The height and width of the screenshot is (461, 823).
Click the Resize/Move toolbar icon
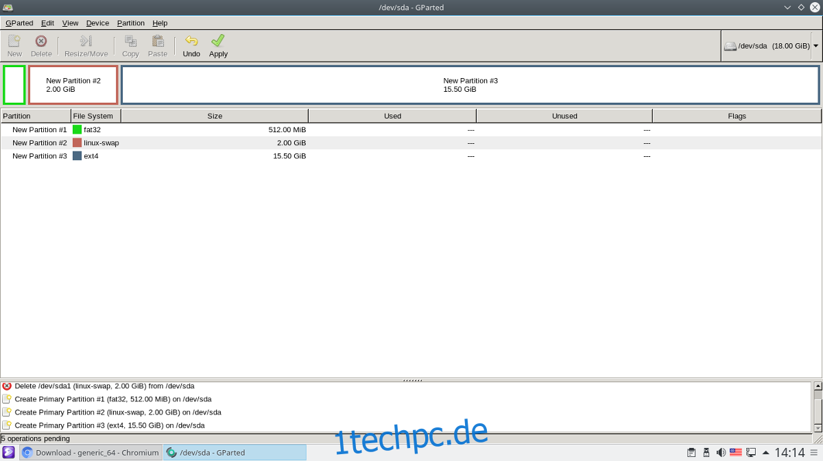(x=86, y=46)
